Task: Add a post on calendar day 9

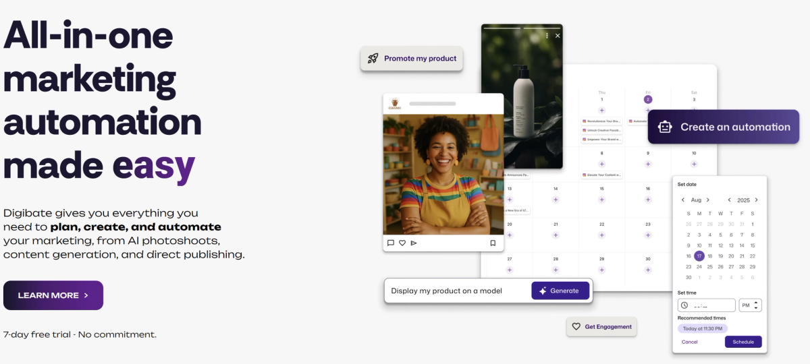Action: pyautogui.click(x=647, y=164)
